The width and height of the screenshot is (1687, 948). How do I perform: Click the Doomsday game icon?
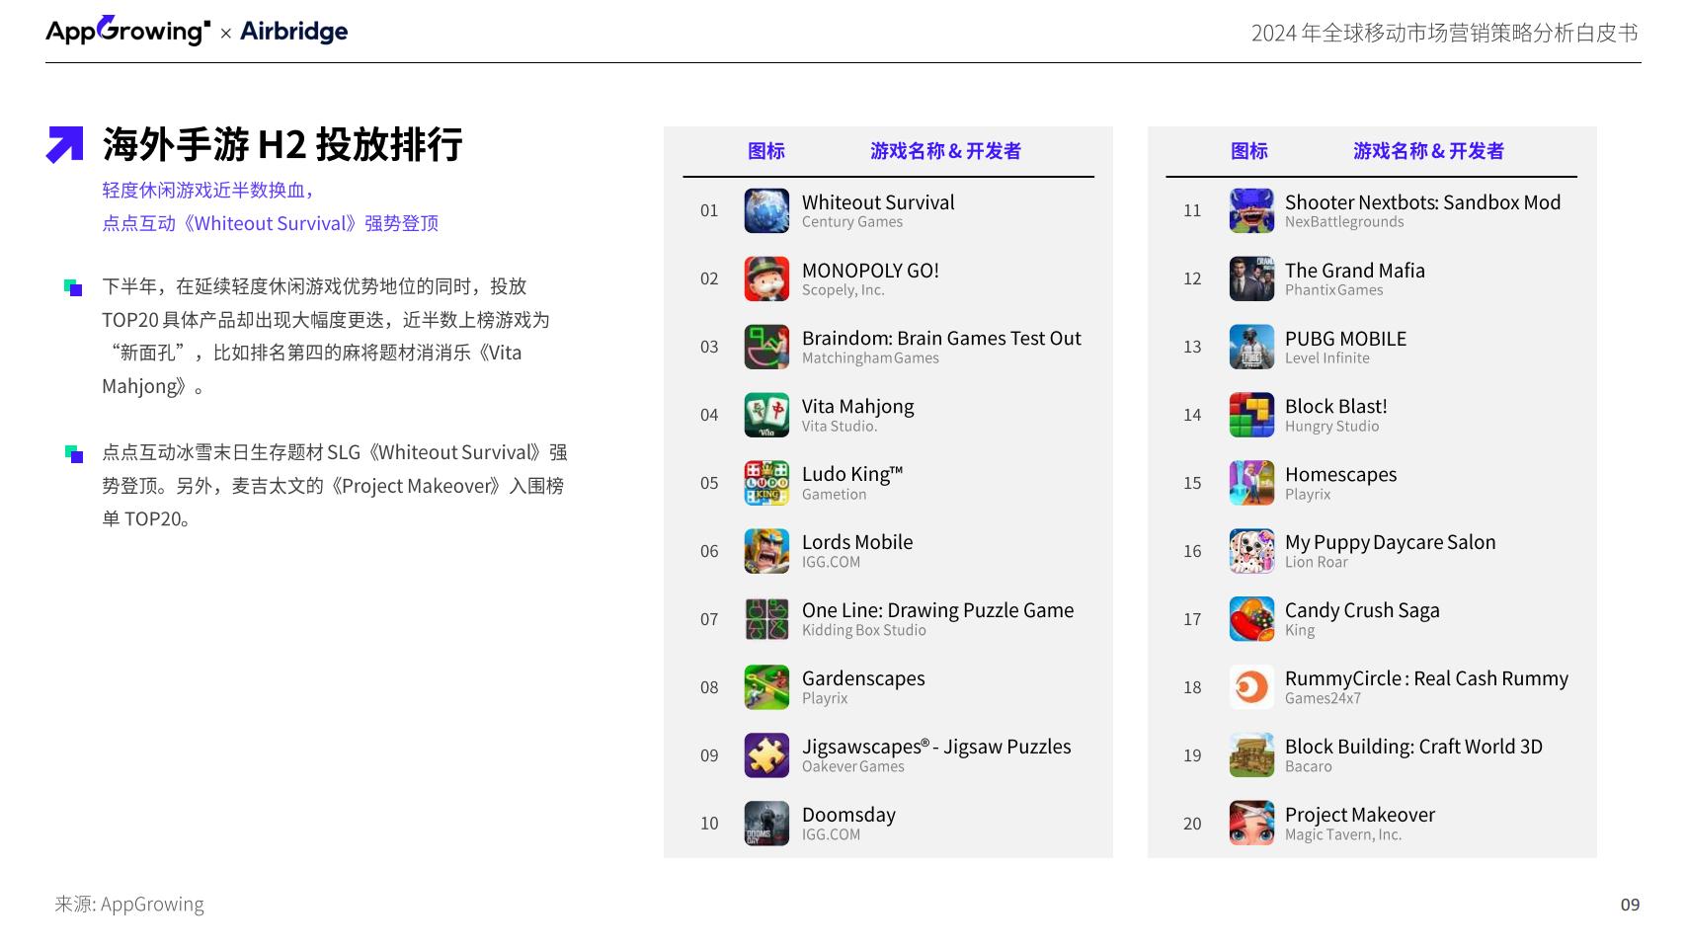point(766,824)
